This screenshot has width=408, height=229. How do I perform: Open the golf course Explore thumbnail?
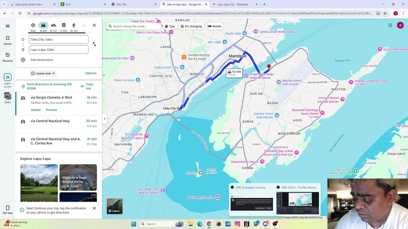[39, 183]
